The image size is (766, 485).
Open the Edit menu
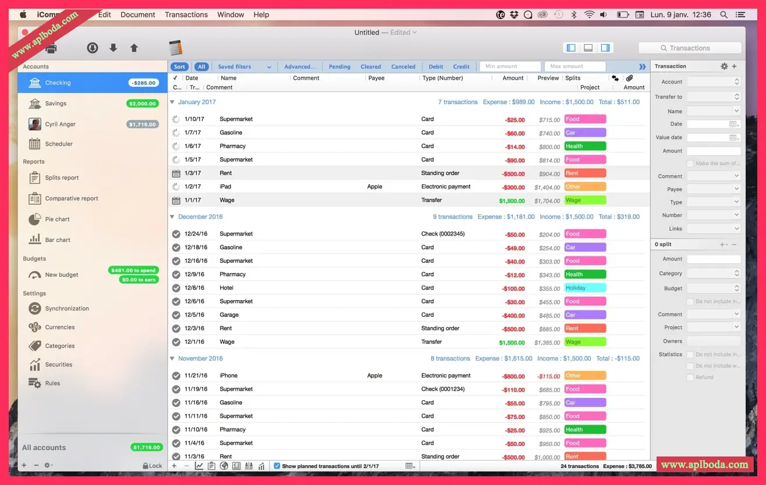[105, 15]
